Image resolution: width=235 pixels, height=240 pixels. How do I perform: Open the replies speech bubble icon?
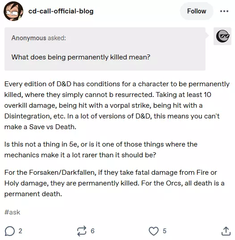pyautogui.click(x=10, y=231)
